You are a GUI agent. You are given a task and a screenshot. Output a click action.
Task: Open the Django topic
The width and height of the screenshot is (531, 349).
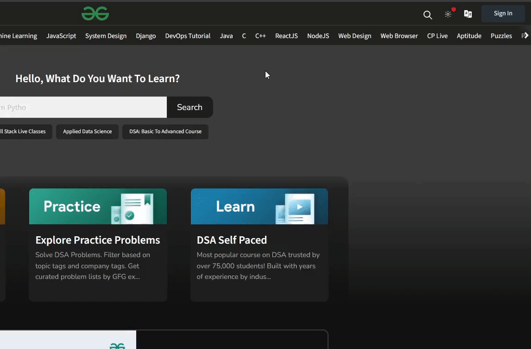146,36
